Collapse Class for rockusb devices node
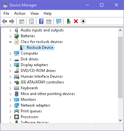Viewport: 124px width, 131px height. 10,42
